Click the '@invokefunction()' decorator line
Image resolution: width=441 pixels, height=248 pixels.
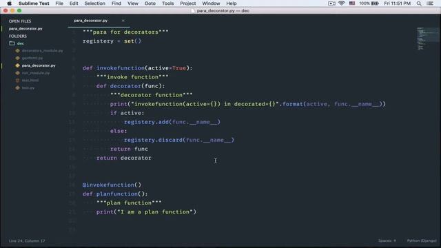click(x=112, y=185)
